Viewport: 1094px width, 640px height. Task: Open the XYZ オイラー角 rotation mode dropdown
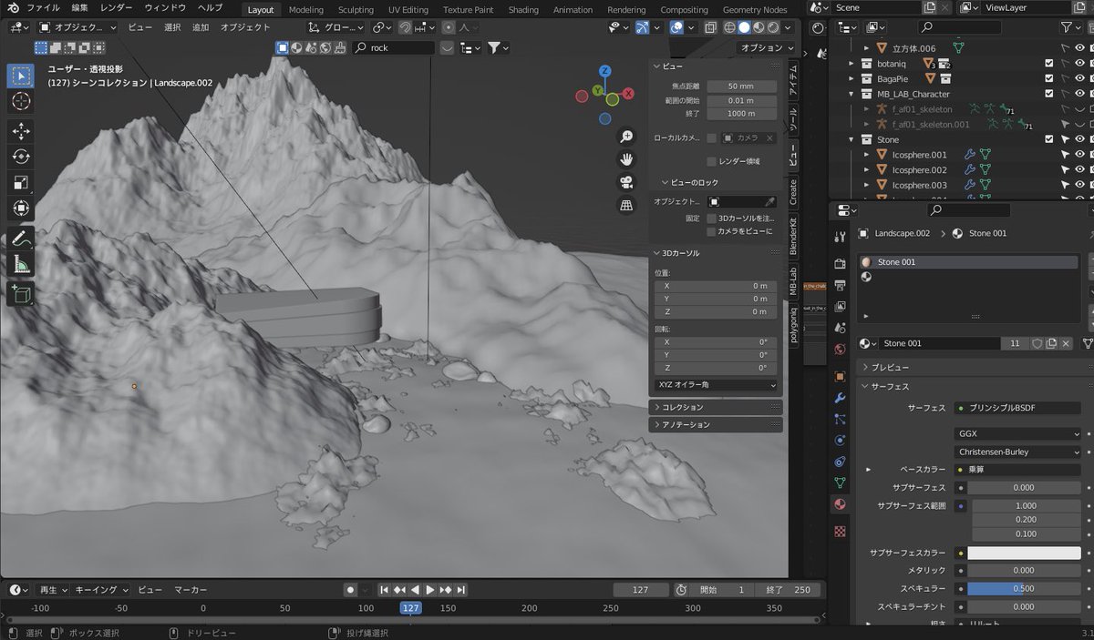(716, 385)
